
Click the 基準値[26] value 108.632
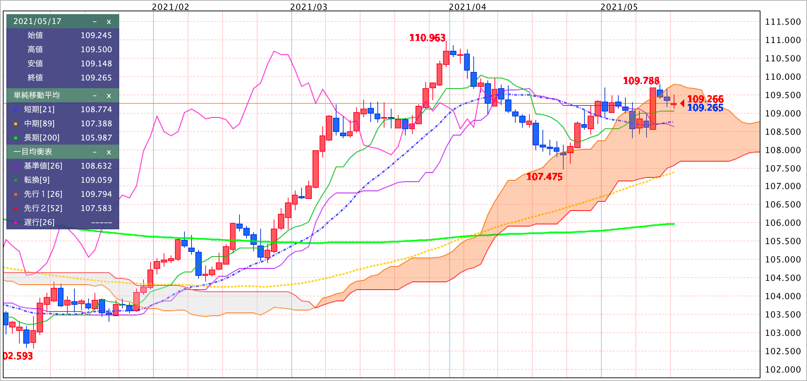(x=96, y=166)
